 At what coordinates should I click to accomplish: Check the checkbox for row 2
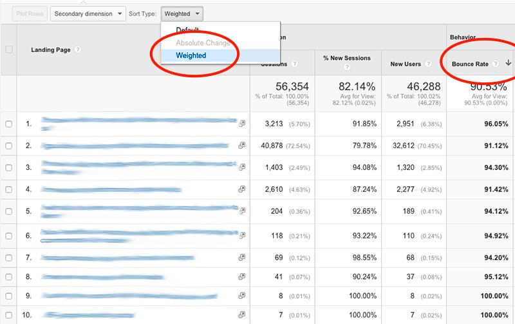pyautogui.click(x=9, y=146)
